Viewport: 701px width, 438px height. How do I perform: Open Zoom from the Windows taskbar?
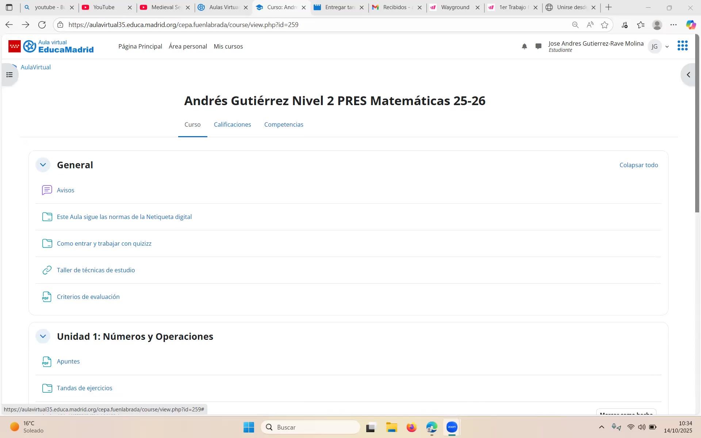tap(452, 427)
